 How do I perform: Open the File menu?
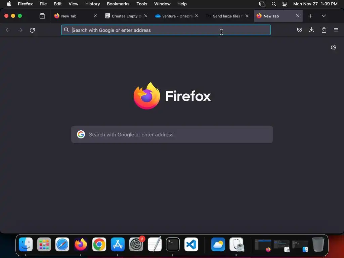click(x=43, y=4)
